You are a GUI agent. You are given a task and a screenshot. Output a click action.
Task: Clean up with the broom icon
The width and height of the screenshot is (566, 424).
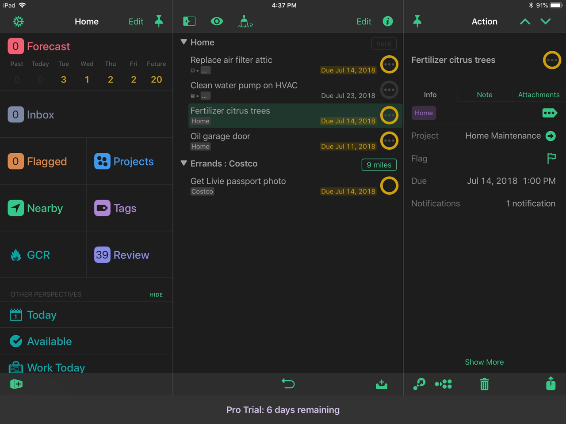[245, 21]
